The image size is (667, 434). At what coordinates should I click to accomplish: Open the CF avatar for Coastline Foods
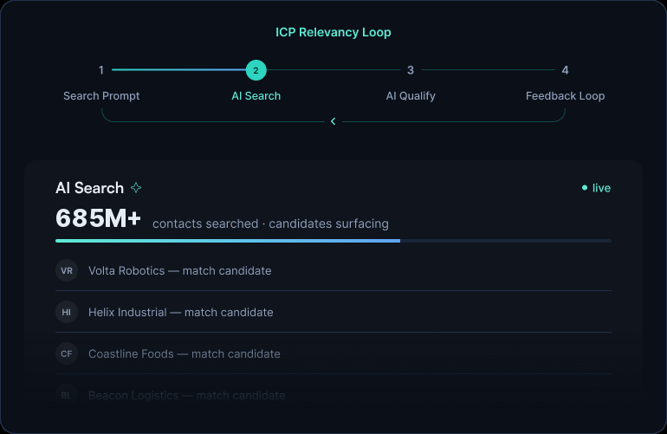(67, 353)
